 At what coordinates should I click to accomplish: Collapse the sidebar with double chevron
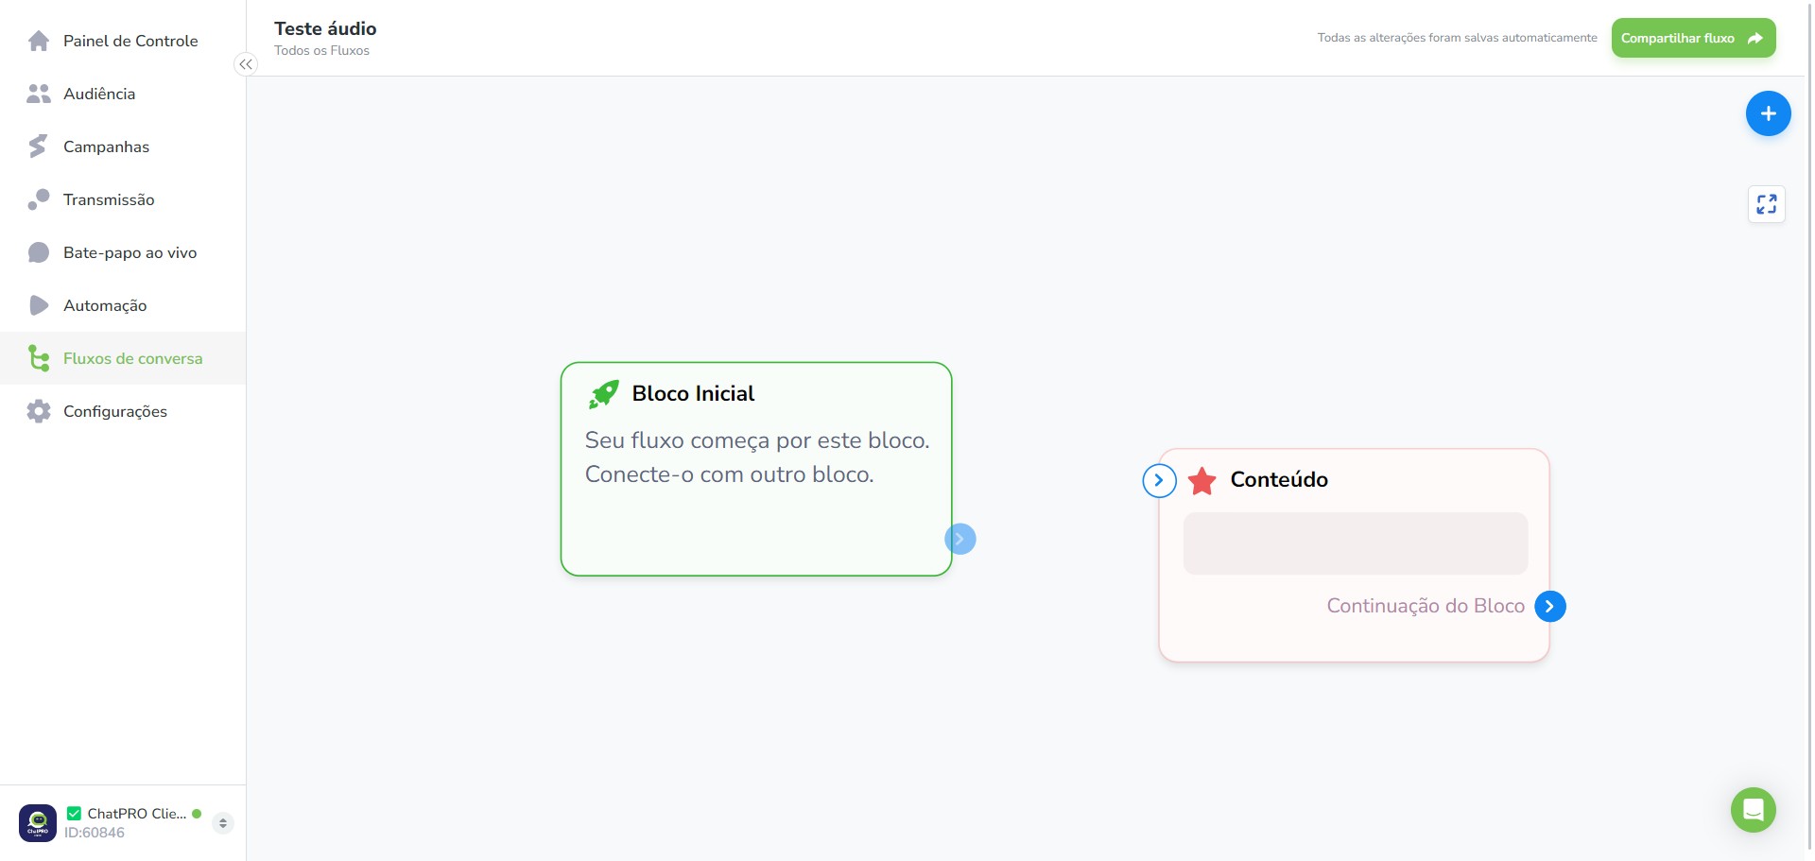point(246,64)
